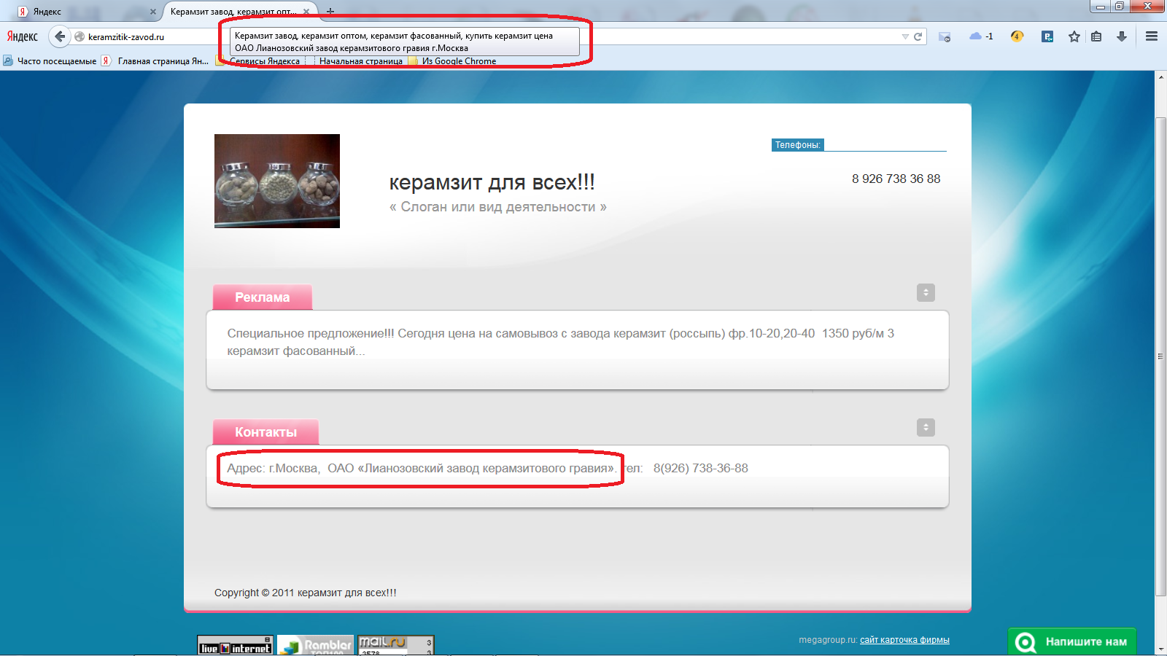Screen dimensions: 1167x656
Task: Select the Реклама section tab
Action: pyautogui.click(x=263, y=297)
